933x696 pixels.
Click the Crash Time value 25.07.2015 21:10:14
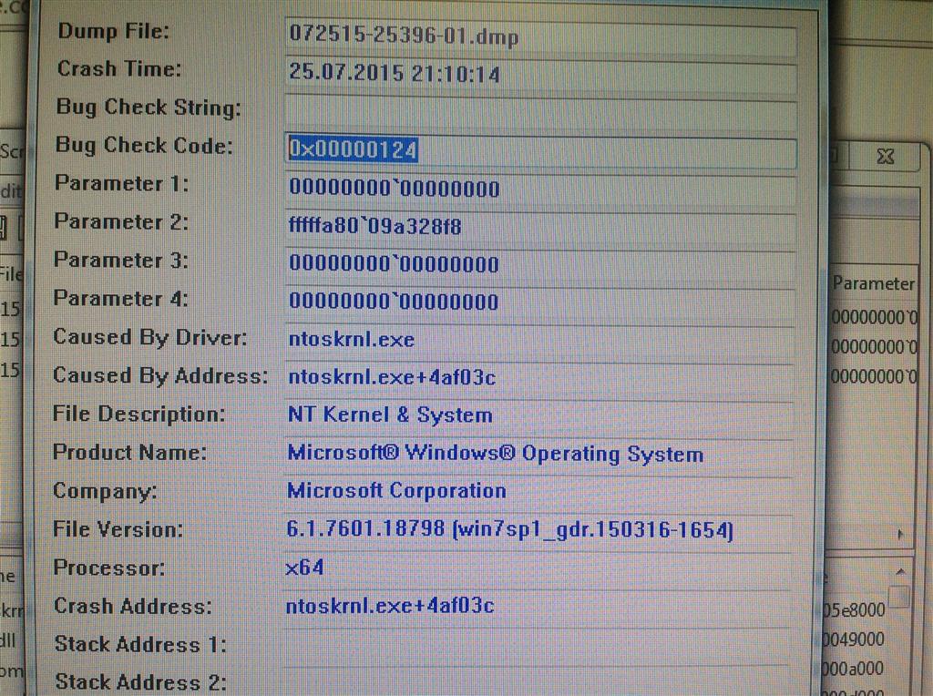tap(394, 74)
